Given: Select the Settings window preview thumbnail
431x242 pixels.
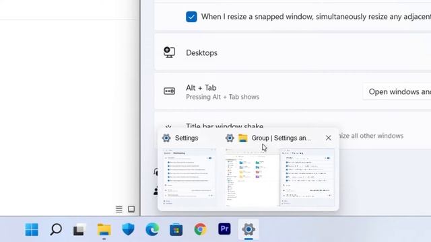Looking at the screenshot, I should pyautogui.click(x=189, y=177).
